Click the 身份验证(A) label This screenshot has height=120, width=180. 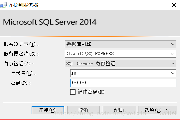point(19,64)
